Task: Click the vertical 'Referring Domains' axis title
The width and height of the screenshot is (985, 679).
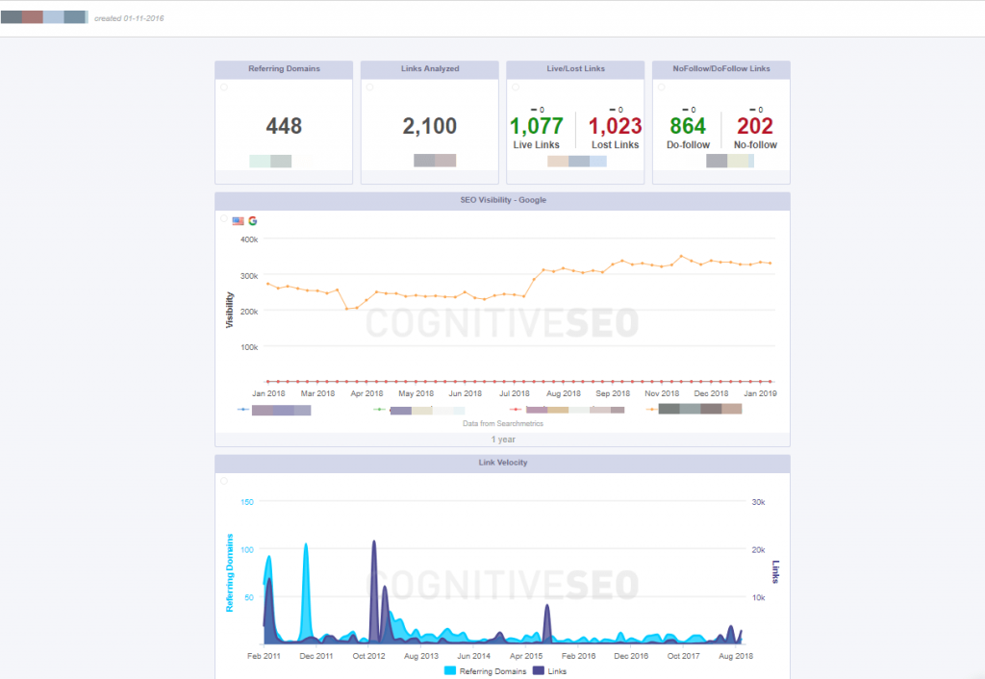Action: click(229, 573)
